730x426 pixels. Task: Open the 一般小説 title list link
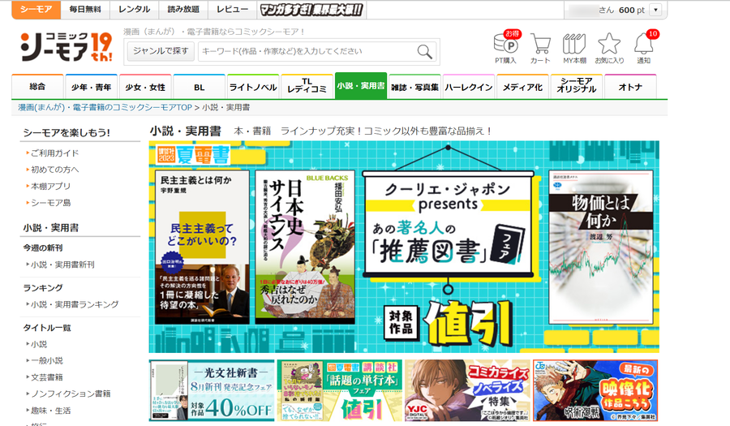(x=46, y=361)
